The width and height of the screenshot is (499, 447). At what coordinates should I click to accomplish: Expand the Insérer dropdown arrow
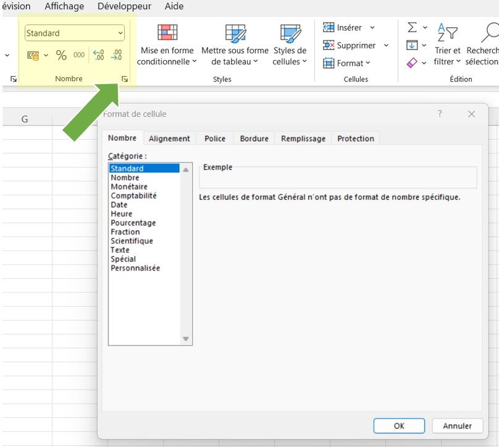(x=372, y=28)
